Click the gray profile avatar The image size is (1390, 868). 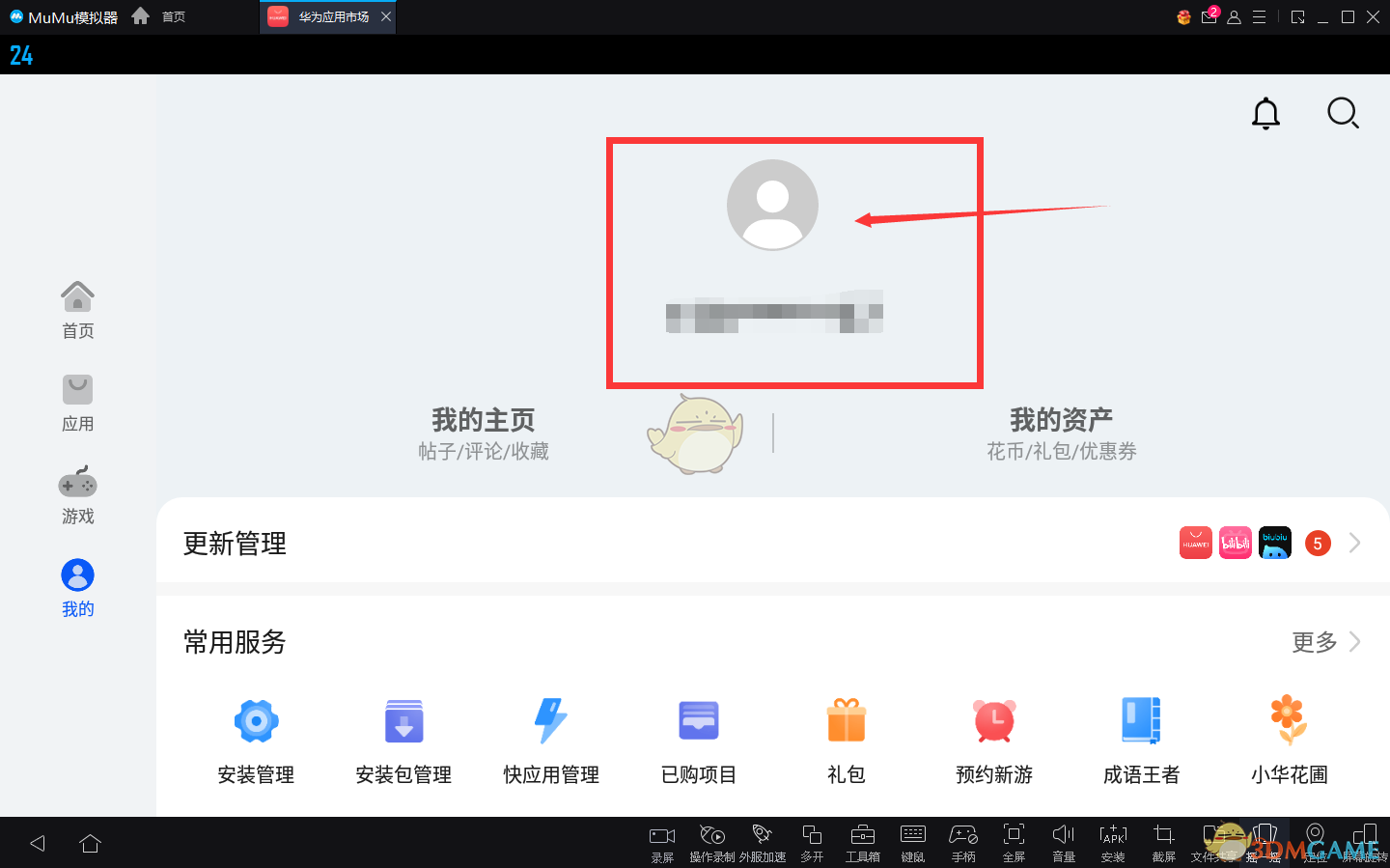coord(772,205)
